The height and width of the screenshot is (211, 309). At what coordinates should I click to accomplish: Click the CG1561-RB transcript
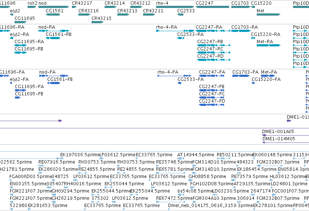(x=53, y=38)
